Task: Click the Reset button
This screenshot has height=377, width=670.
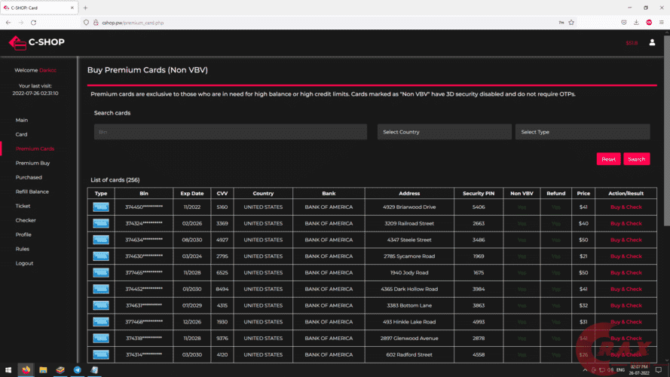Action: click(x=608, y=159)
